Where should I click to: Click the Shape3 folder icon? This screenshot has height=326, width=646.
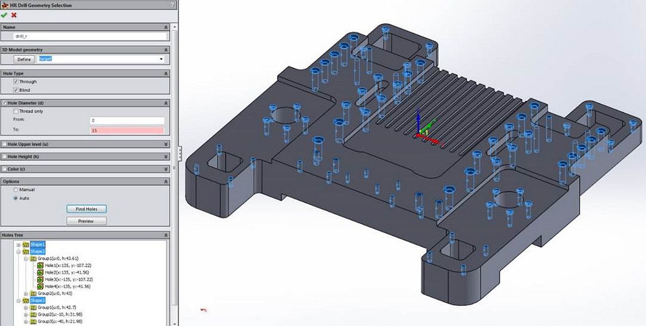coord(26,300)
